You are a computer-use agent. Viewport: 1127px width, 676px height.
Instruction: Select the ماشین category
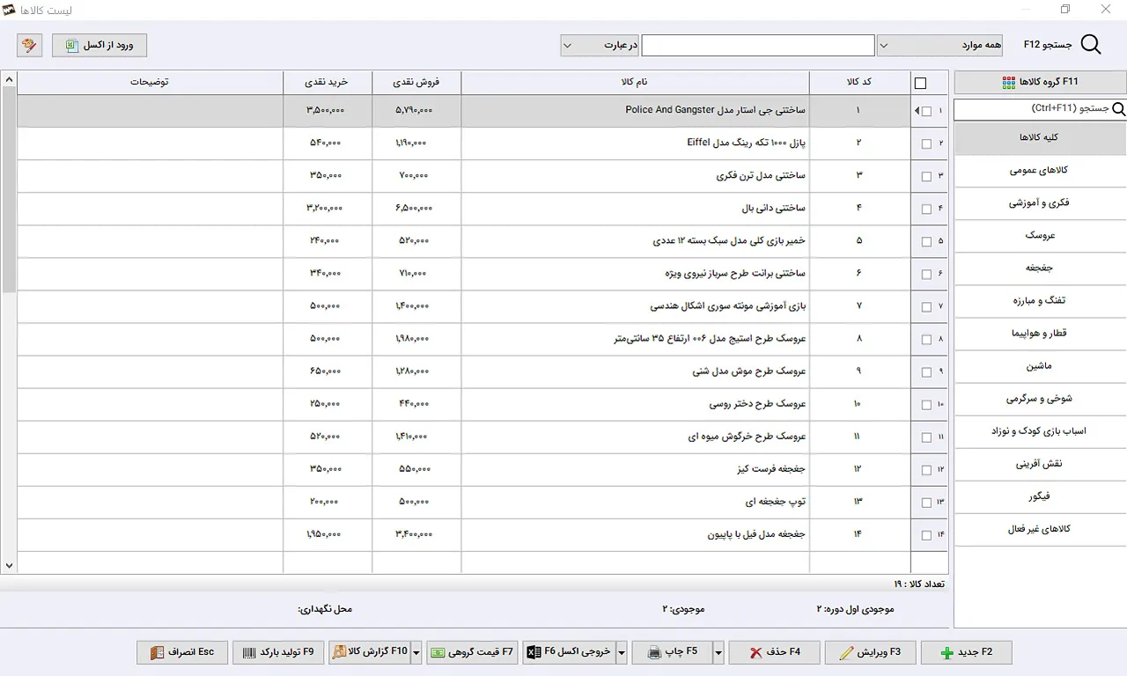[1041, 366]
